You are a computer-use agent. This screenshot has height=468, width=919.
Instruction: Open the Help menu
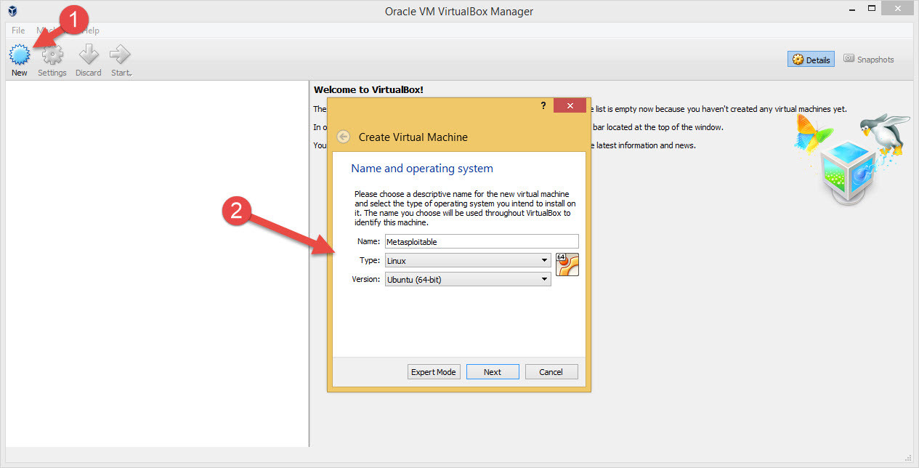91,31
